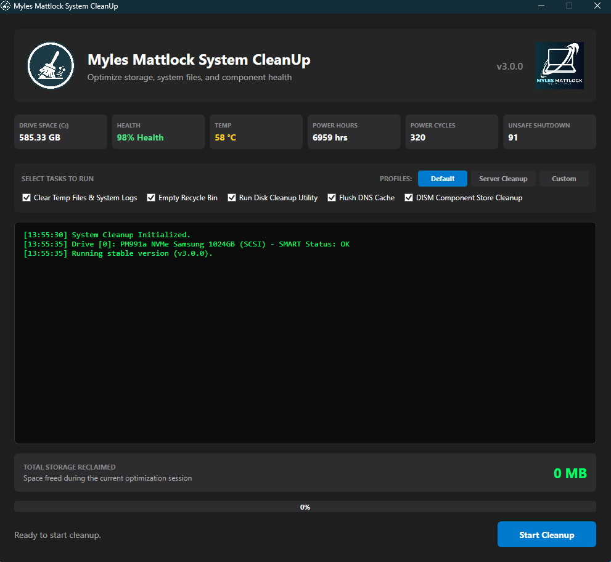This screenshot has height=562, width=611.
Task: Click the Select Tasks To Run heading
Action: pos(57,179)
